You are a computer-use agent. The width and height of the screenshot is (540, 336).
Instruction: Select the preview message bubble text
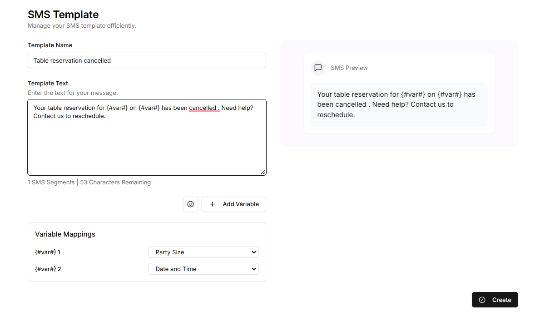(x=396, y=104)
